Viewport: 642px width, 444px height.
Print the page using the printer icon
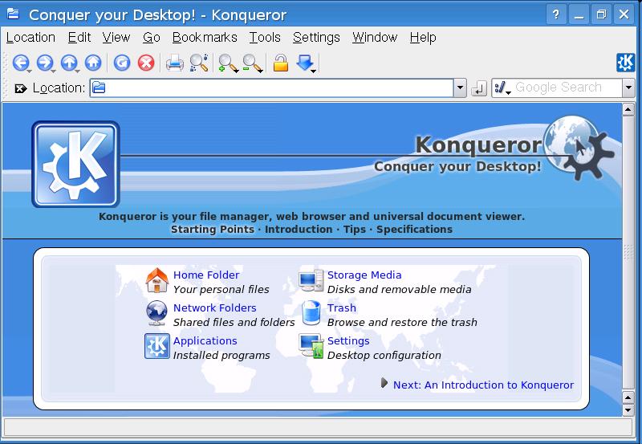[175, 63]
